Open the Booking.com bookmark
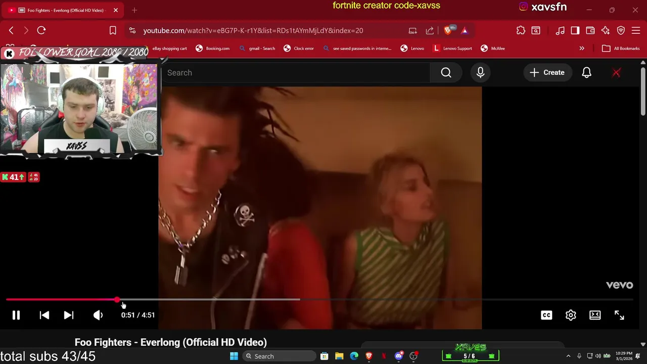Image resolution: width=647 pixels, height=364 pixels. (x=212, y=49)
